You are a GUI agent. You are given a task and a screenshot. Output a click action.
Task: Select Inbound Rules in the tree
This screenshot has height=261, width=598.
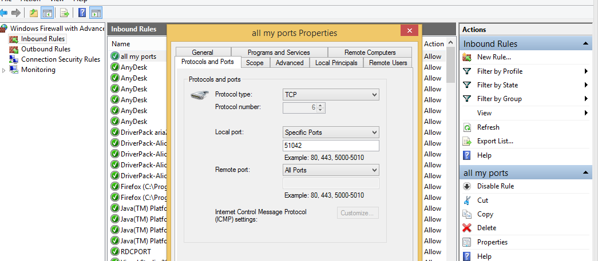pos(43,39)
